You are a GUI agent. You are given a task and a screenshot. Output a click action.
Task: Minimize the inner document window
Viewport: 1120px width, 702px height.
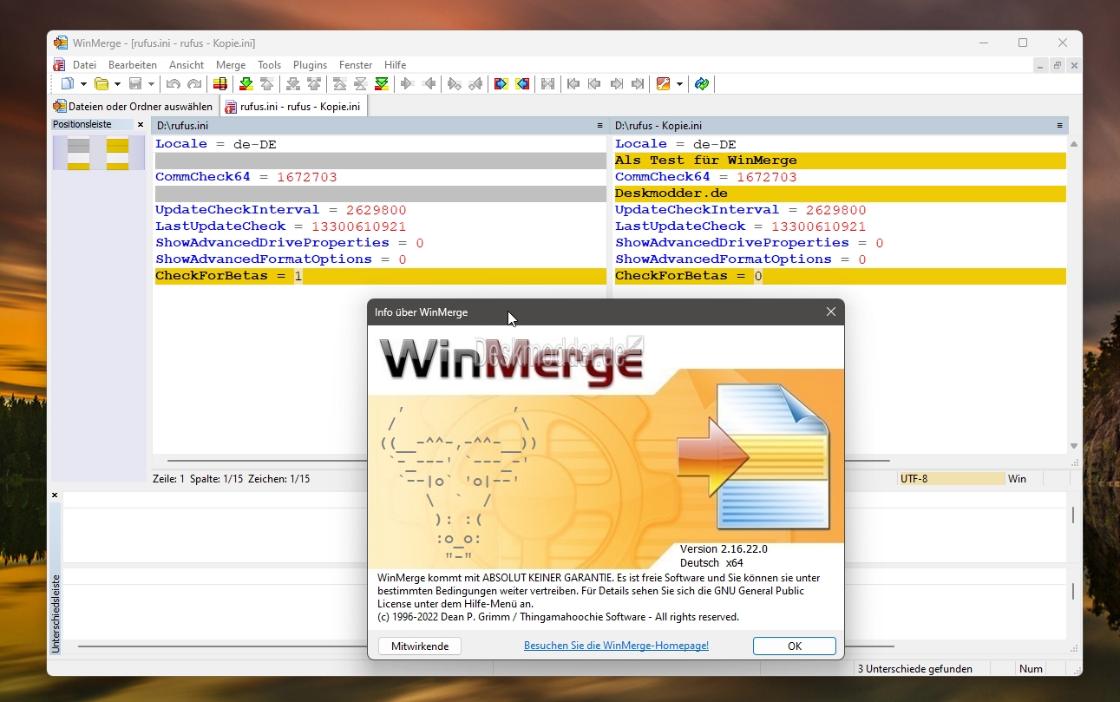tap(1041, 66)
